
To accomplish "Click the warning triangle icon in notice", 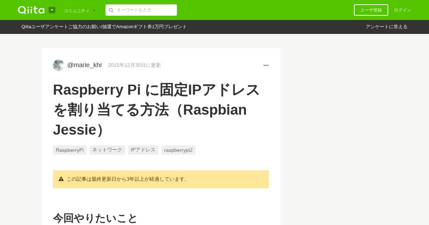I will coord(61,179).
